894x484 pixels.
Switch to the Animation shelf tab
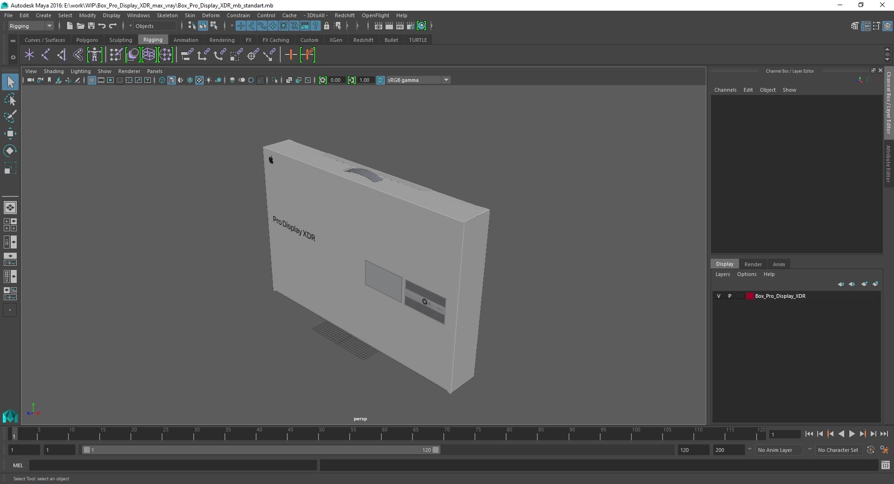(x=186, y=40)
